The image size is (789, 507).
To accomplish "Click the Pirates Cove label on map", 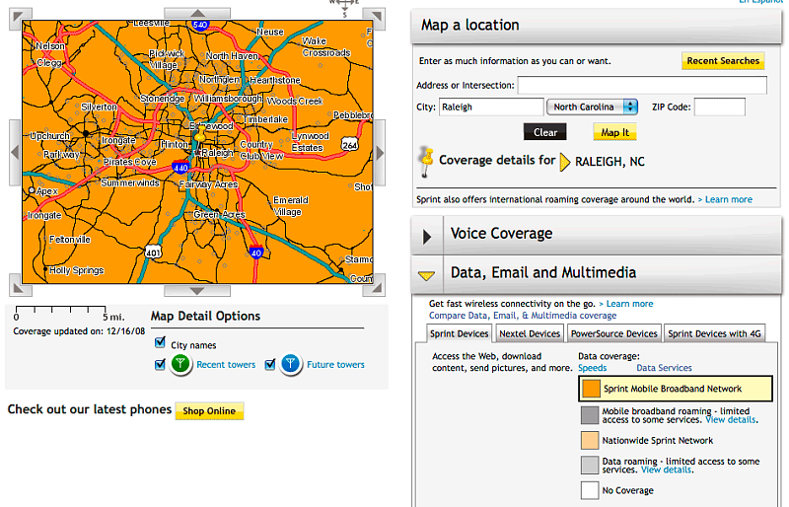I will point(130,162).
